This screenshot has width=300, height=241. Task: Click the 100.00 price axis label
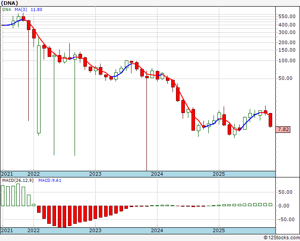click(287, 60)
